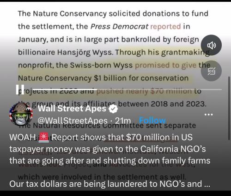Screen dimensions: 231x196
Task: Open the three-dot more options menu
Action: tap(208, 115)
